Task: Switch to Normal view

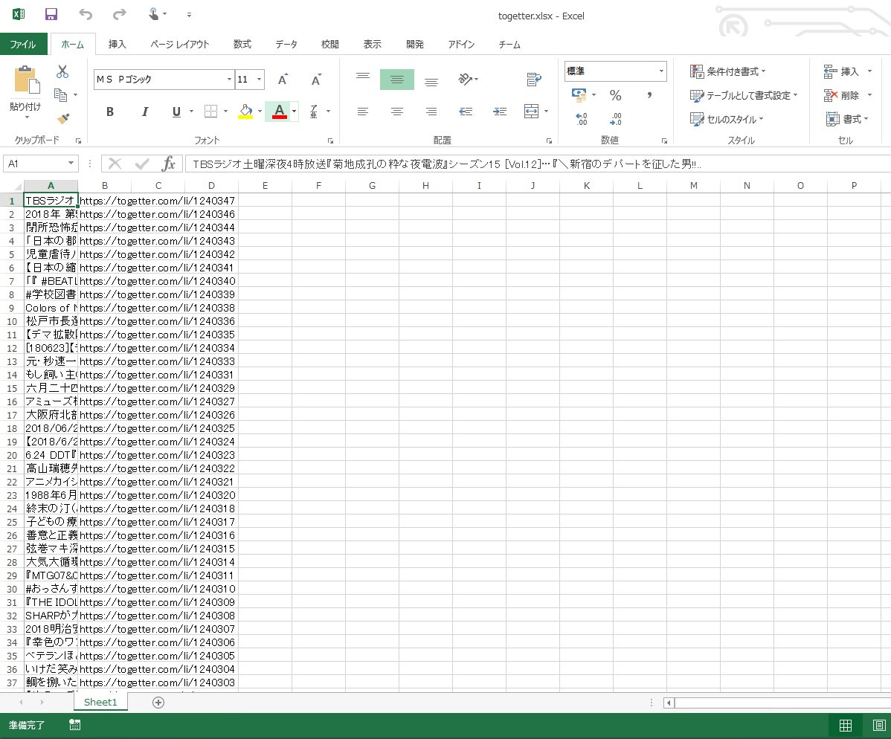Action: tap(846, 726)
